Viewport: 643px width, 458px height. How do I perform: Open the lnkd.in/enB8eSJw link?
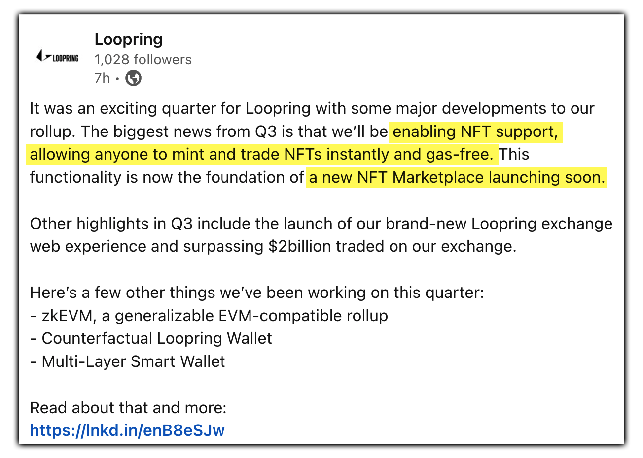point(127,430)
